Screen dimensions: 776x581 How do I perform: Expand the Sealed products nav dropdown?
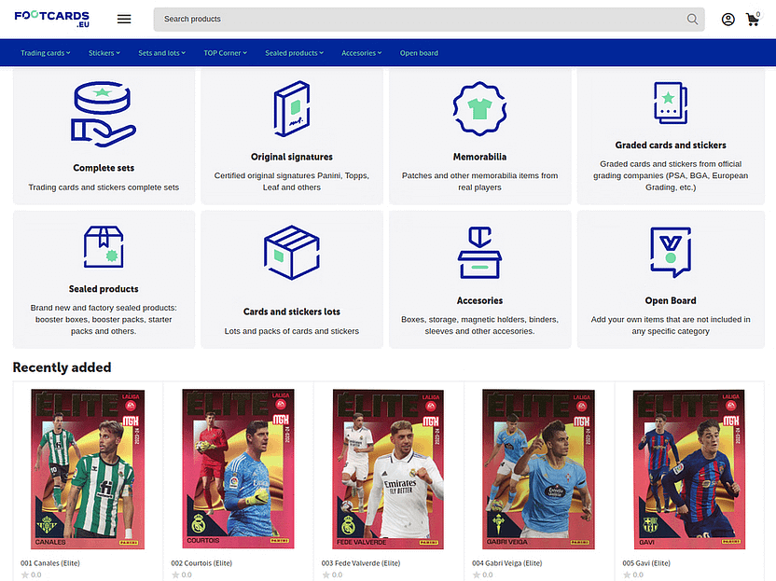click(x=294, y=53)
